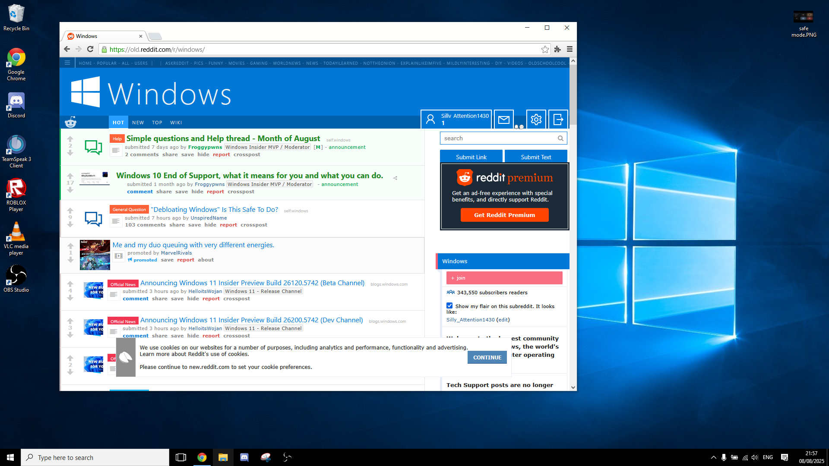Expand the Simple questions thread text preview

(116, 151)
